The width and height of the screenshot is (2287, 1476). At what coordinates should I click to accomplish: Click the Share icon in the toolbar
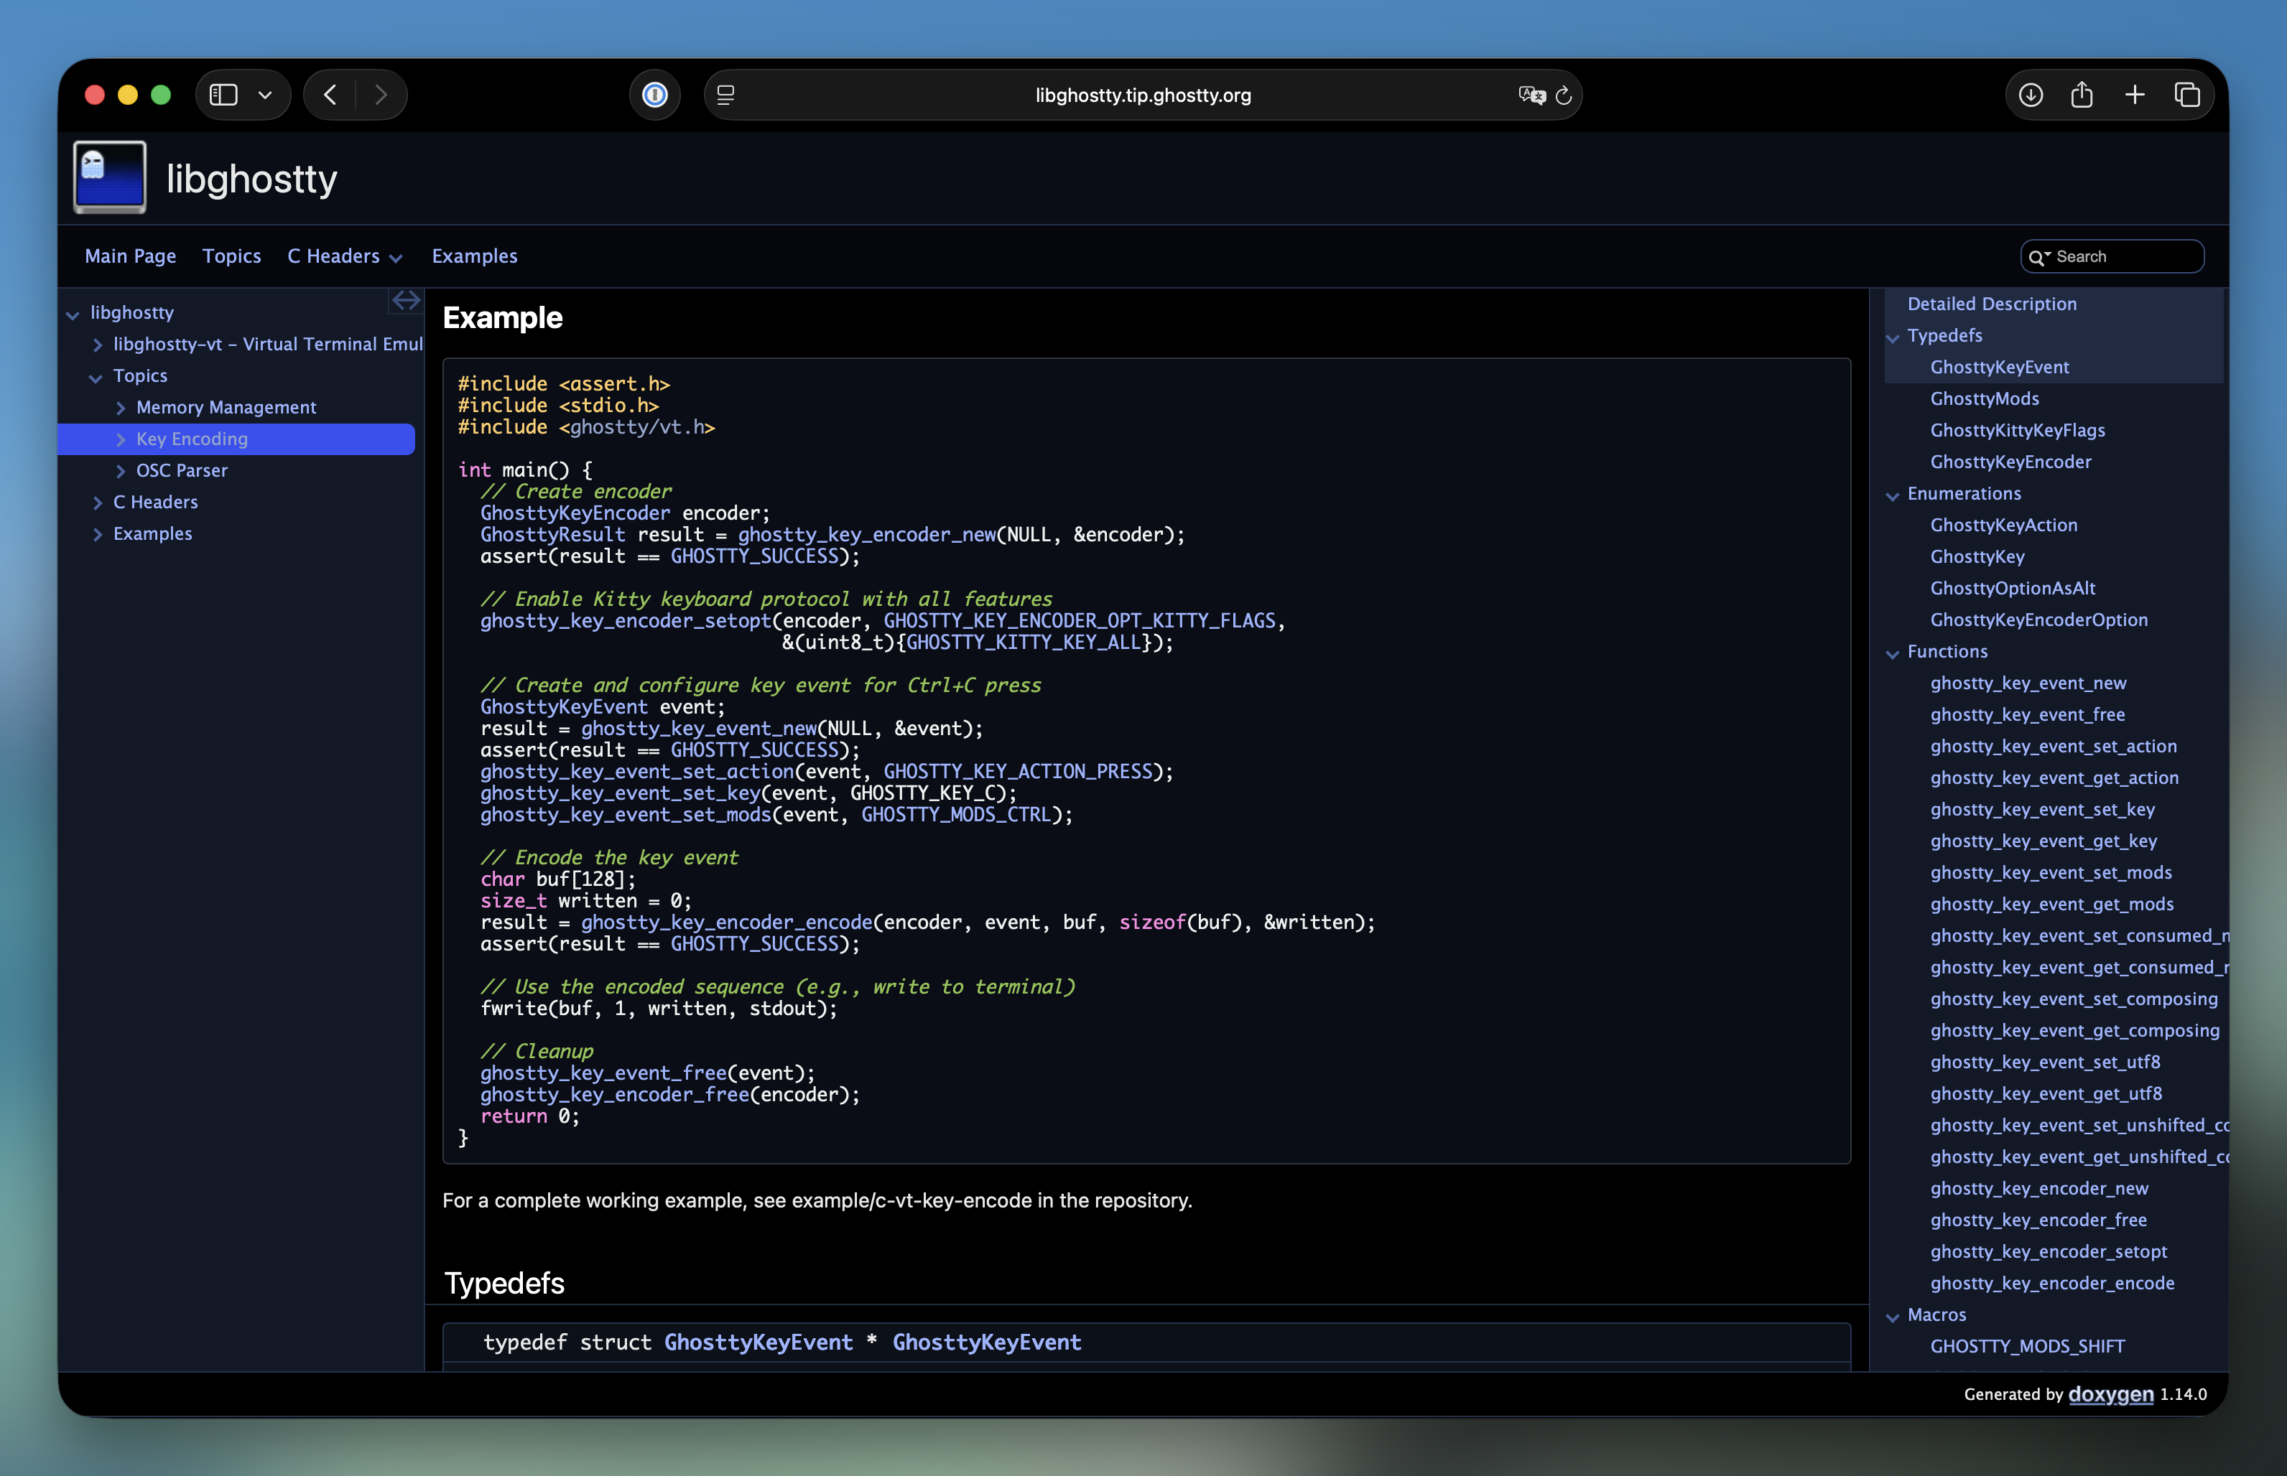(2082, 95)
